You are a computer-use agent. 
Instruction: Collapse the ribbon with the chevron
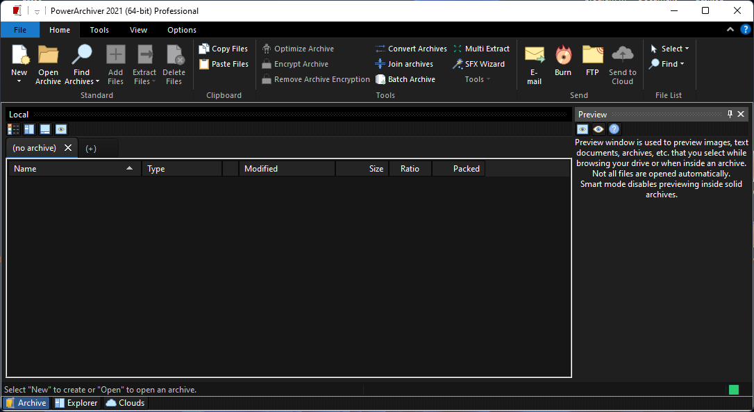coord(730,29)
